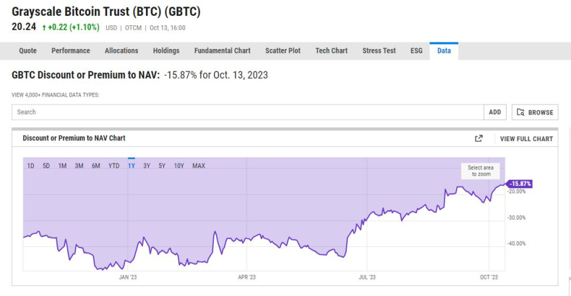Go to the Holdings tab
The height and width of the screenshot is (296, 571).
166,51
